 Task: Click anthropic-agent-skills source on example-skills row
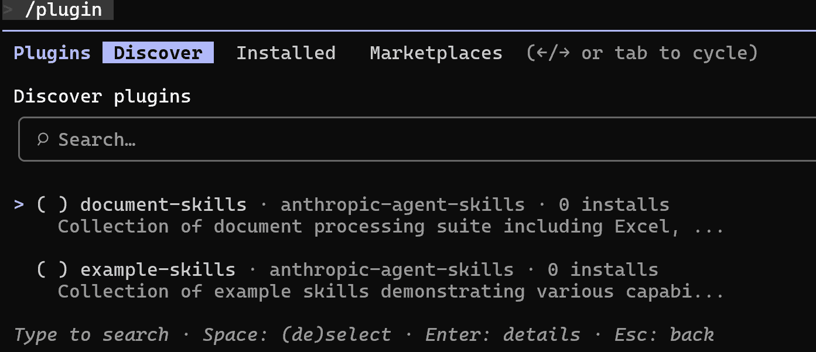(x=391, y=269)
